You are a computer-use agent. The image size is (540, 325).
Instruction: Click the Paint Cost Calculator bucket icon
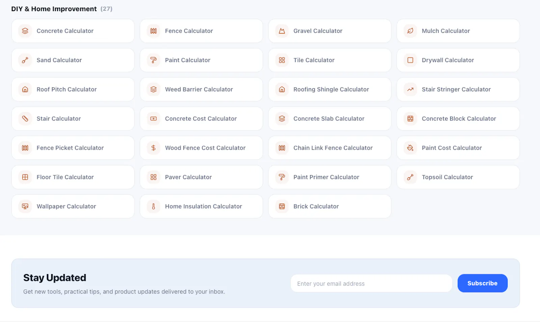coord(410,148)
